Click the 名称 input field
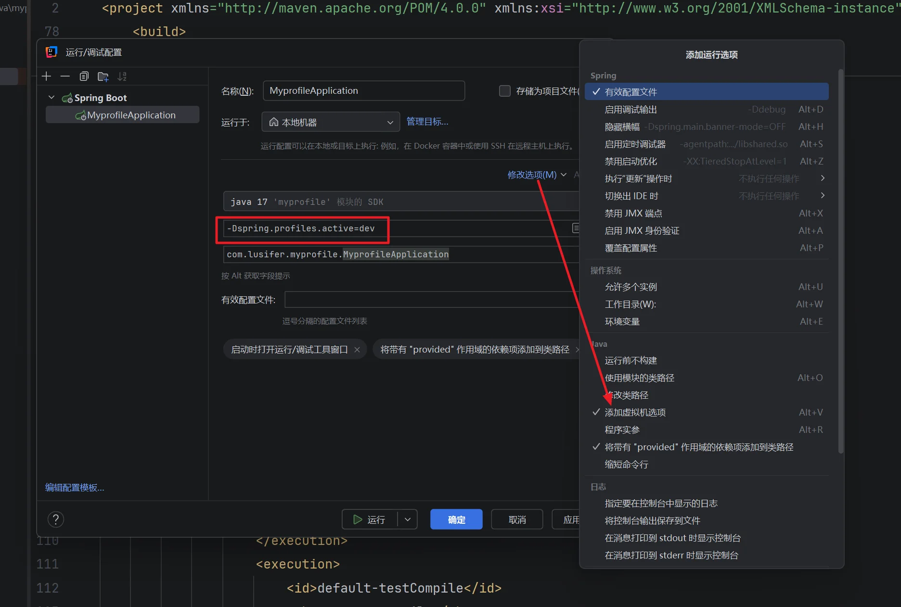Image resolution: width=901 pixels, height=607 pixels. pyautogui.click(x=364, y=91)
